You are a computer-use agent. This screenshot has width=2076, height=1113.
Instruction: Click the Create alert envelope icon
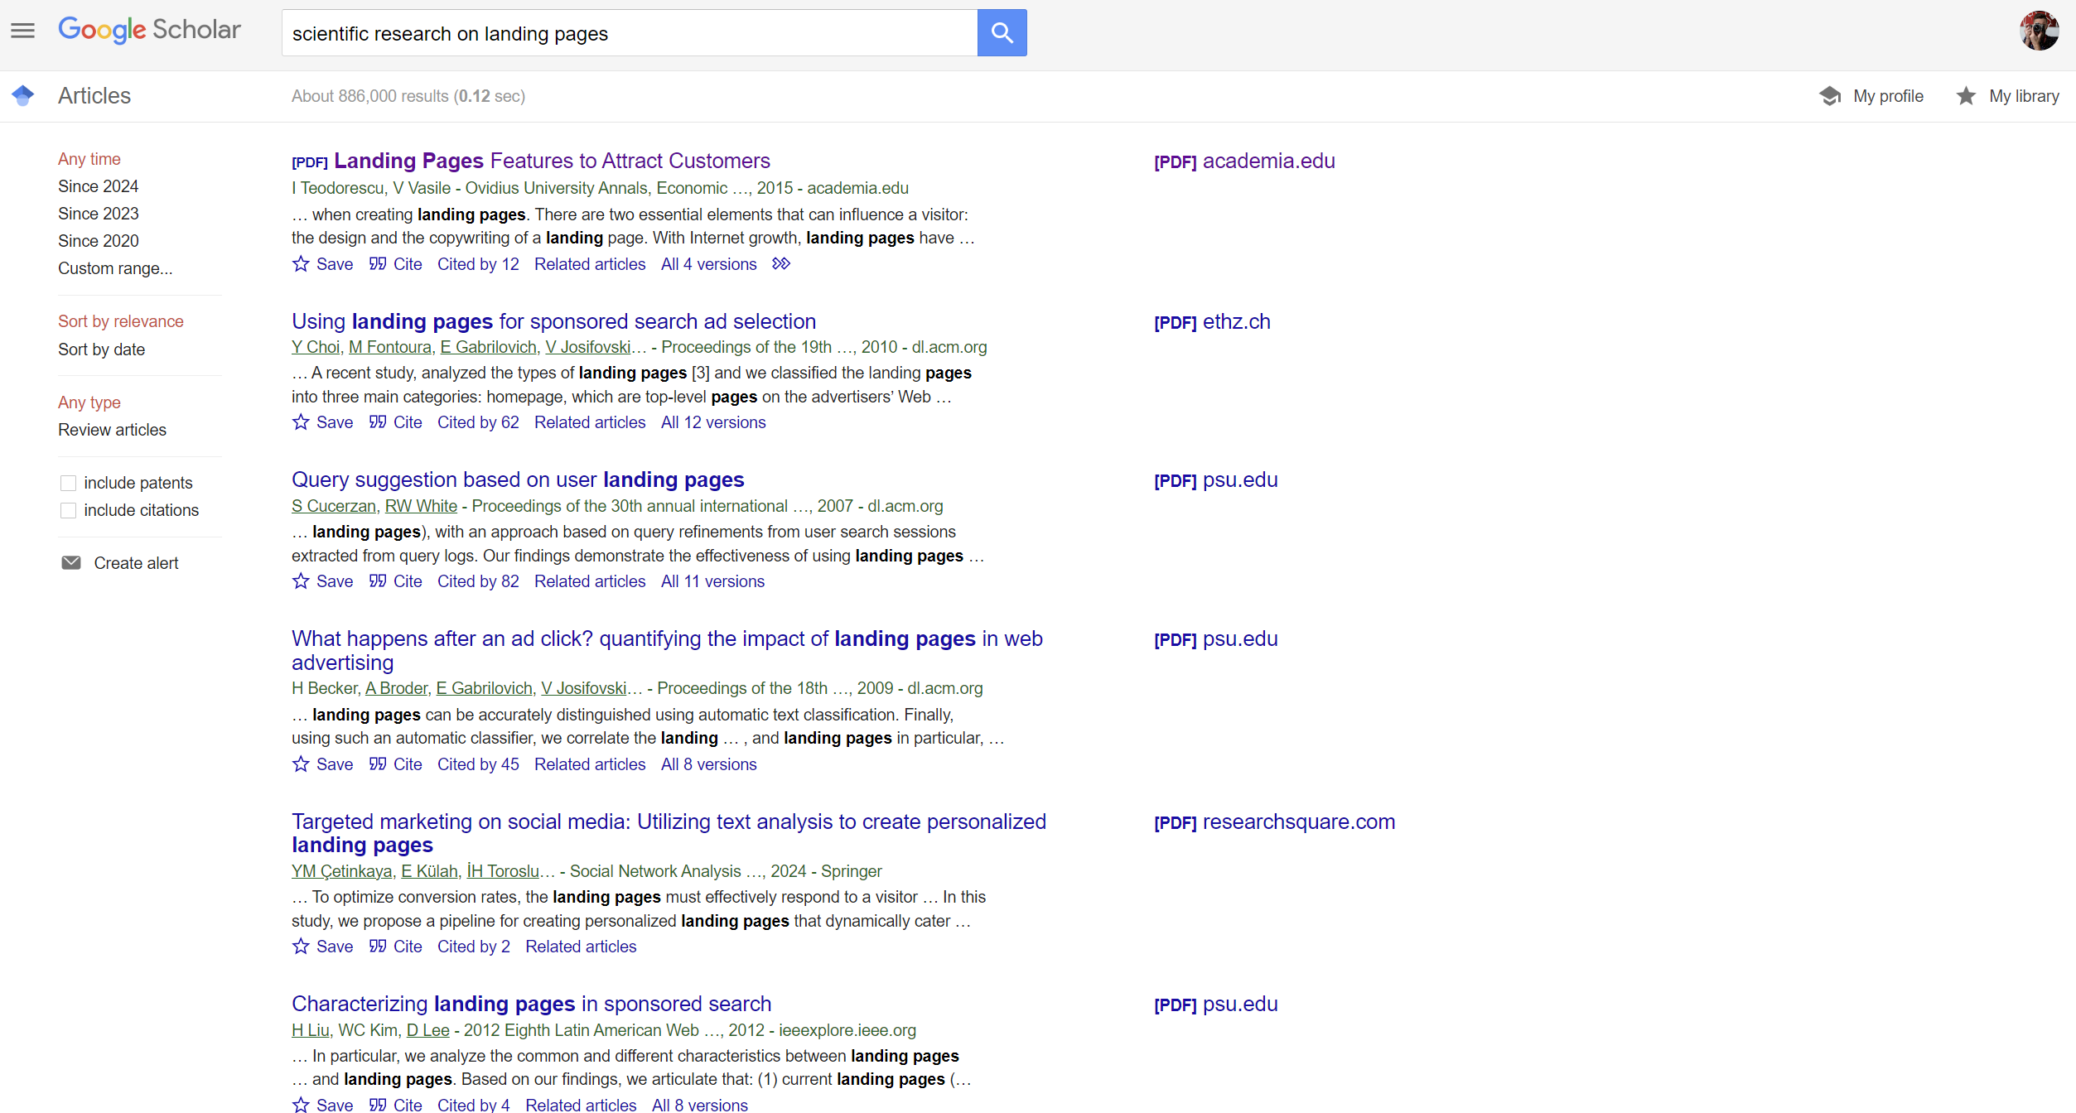click(71, 563)
